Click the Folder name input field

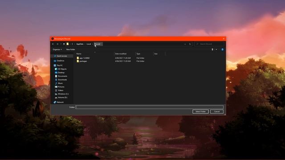pos(150,107)
